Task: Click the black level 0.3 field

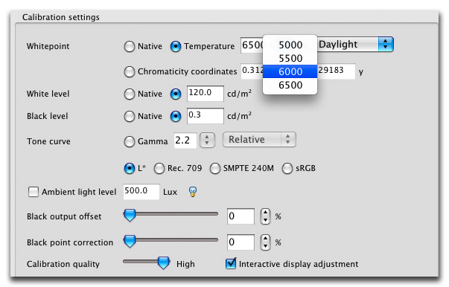Action: (205, 116)
